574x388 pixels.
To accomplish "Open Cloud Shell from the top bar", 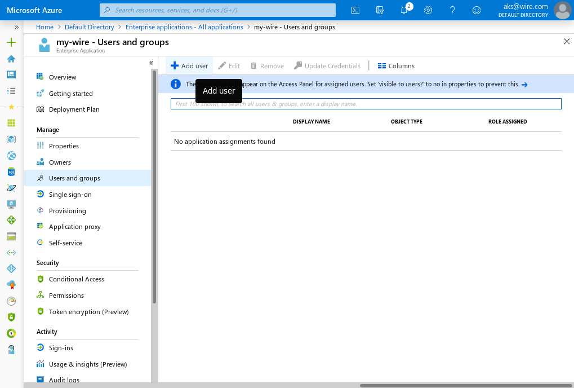I will [355, 10].
